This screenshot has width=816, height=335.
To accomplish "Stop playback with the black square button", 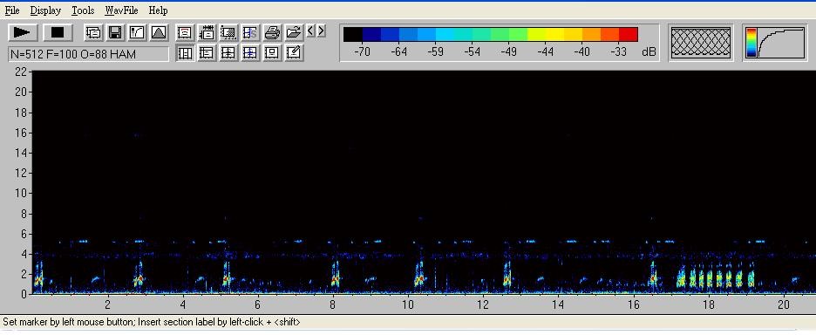I will (58, 32).
